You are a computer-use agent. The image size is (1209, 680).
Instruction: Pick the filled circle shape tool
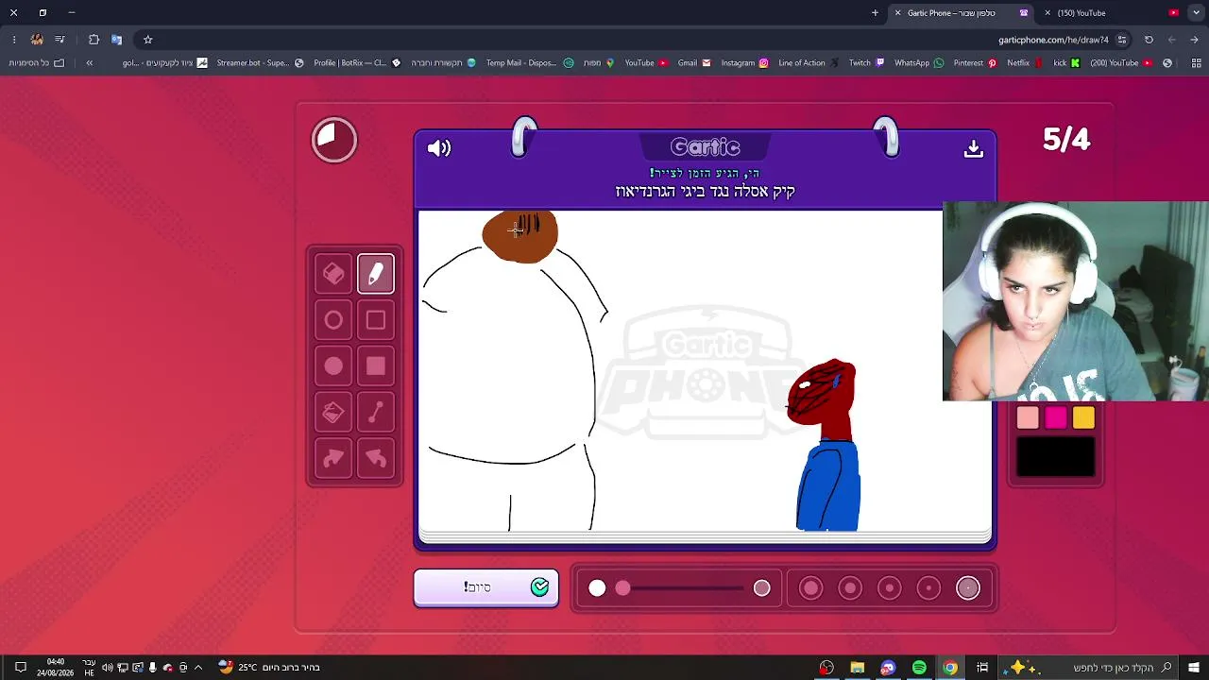(333, 366)
